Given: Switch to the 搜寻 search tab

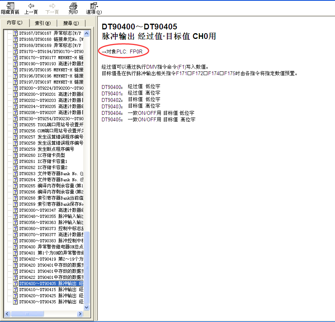Looking at the screenshot, I should (x=71, y=23).
